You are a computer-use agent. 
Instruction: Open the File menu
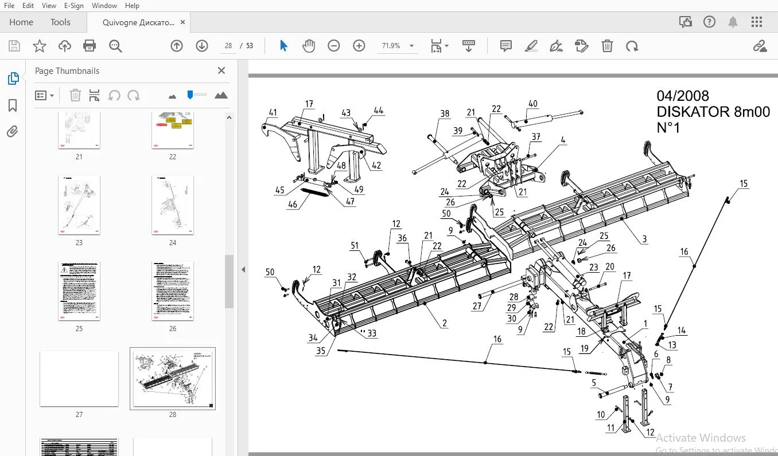click(9, 6)
